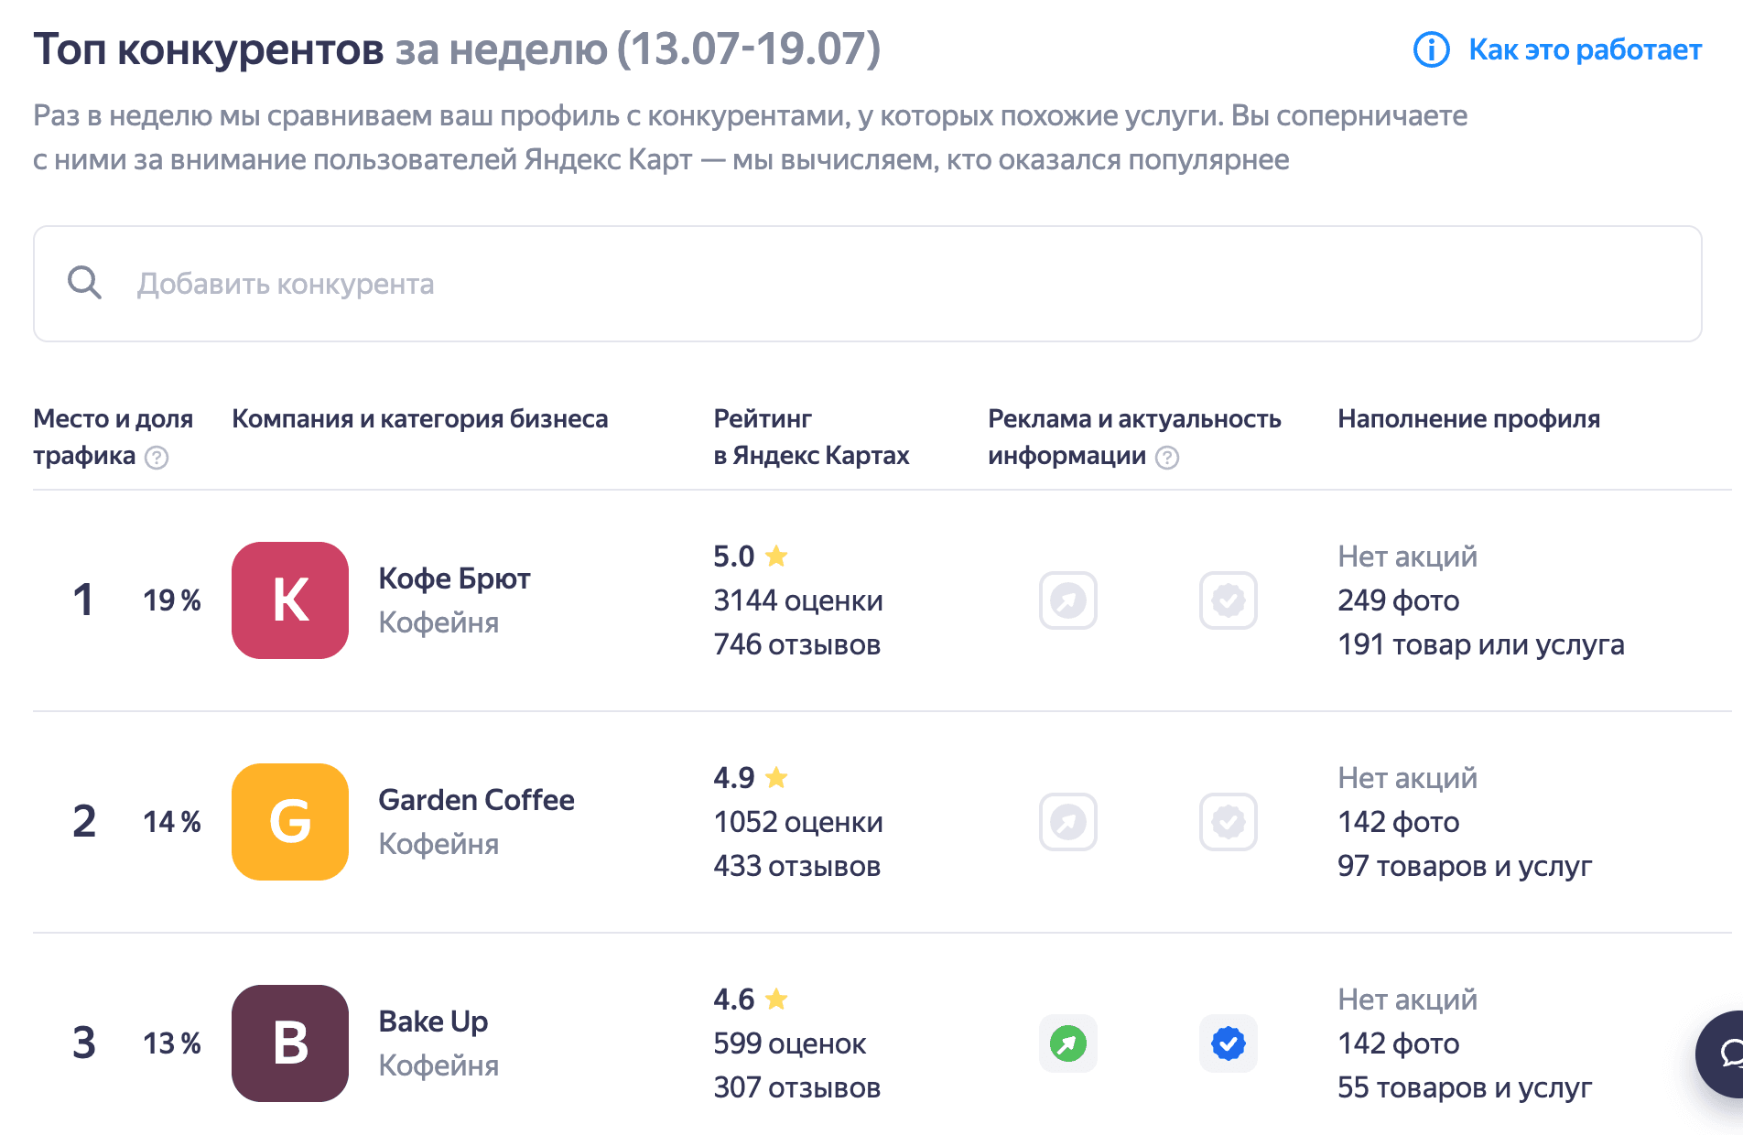Open the Garden Coffee company name
1743x1135 pixels.
[476, 800]
